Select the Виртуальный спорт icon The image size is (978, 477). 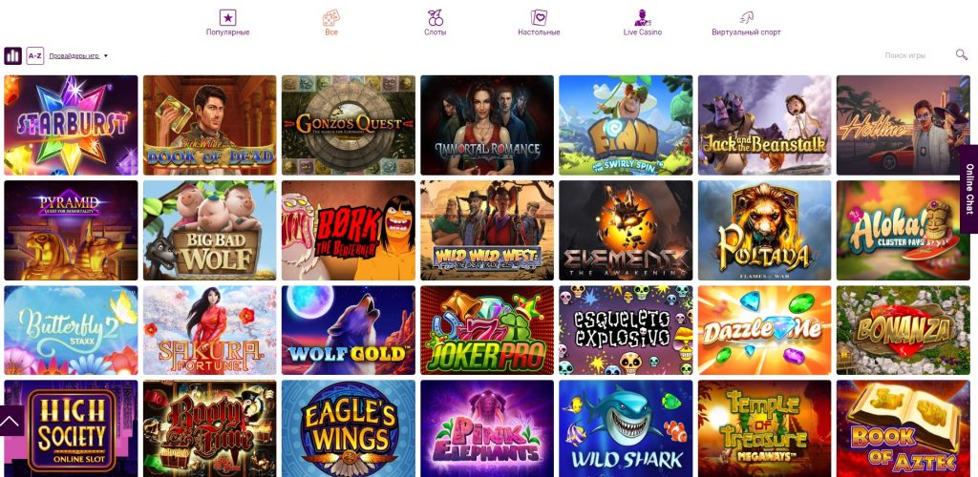coord(746,17)
